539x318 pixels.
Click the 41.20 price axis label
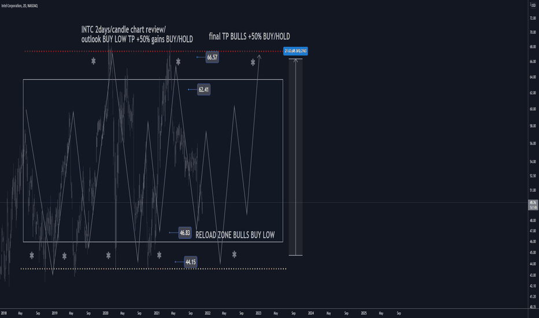tap(533, 297)
